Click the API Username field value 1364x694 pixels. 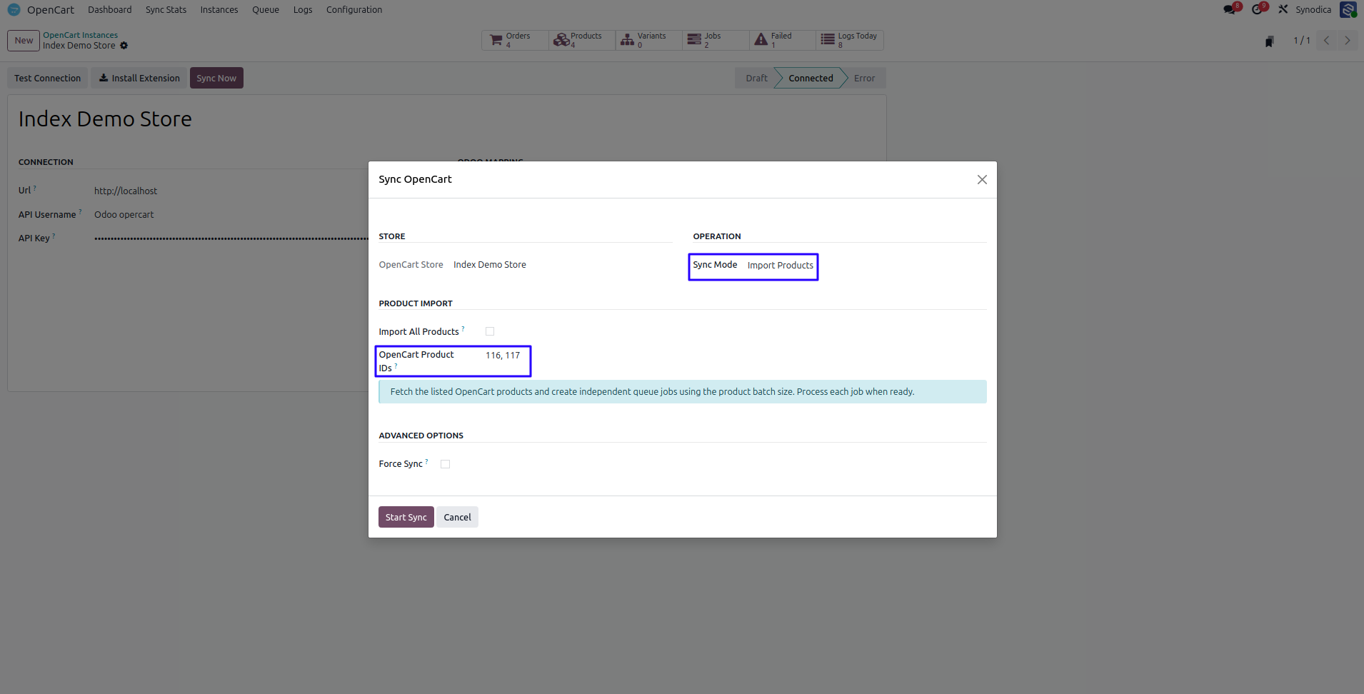tap(124, 215)
